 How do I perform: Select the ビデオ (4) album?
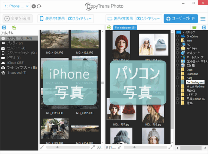pyautogui.click(x=19, y=58)
